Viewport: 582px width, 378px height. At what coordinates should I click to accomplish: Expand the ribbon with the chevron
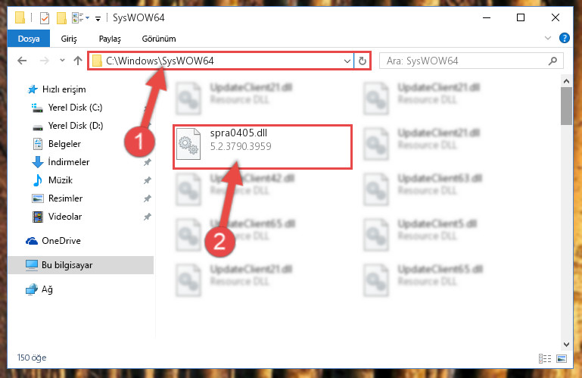click(x=547, y=38)
